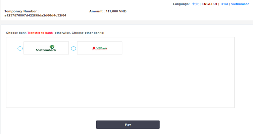Click the Vietcombank wordmark text
Image resolution: width=253 pixels, height=134 pixels.
(x=46, y=50)
